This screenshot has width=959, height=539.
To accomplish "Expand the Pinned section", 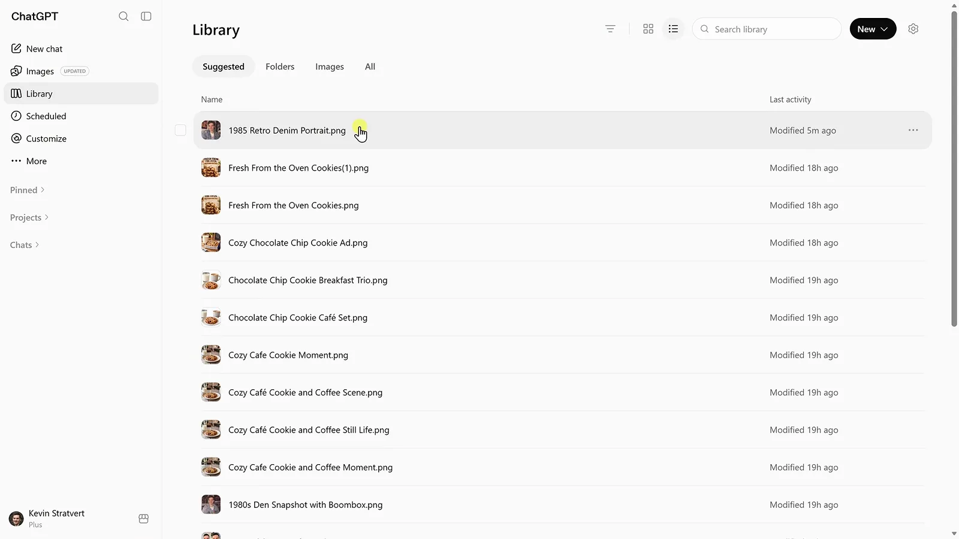I will 28,190.
